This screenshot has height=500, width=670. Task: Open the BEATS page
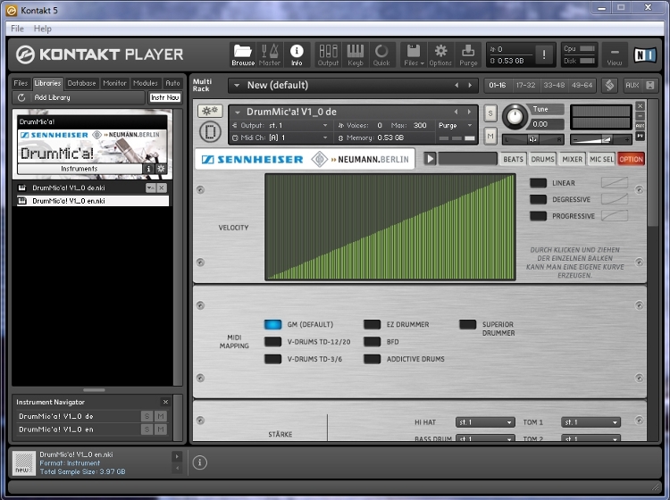513,159
